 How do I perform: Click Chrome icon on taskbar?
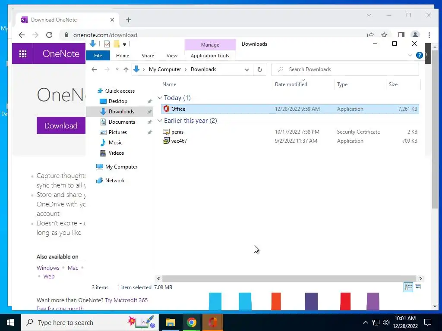[191, 322]
